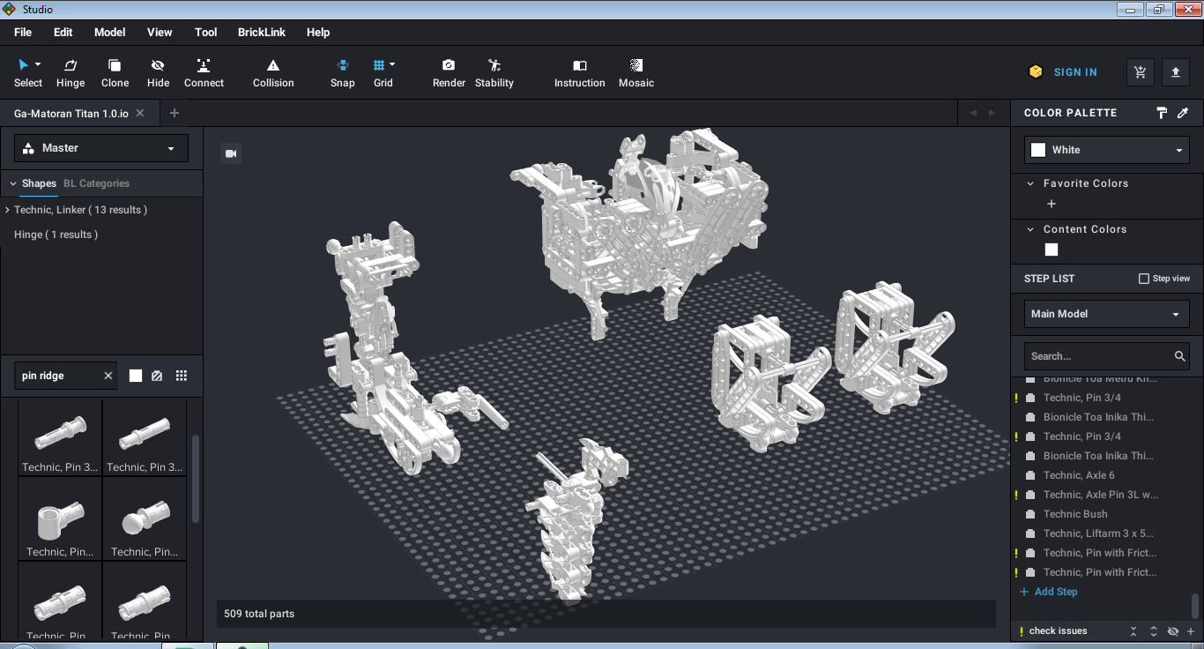Enable the Step view checkbox
The image size is (1204, 649).
pyautogui.click(x=1144, y=279)
